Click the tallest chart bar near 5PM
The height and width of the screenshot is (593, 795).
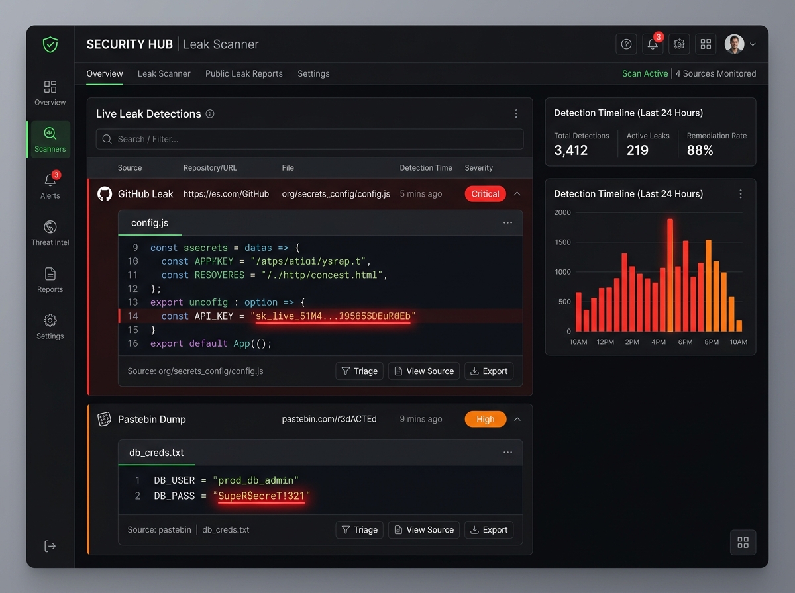[x=670, y=275]
